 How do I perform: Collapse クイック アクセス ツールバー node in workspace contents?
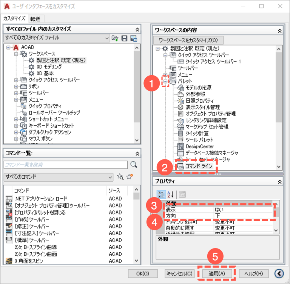pos(165,55)
